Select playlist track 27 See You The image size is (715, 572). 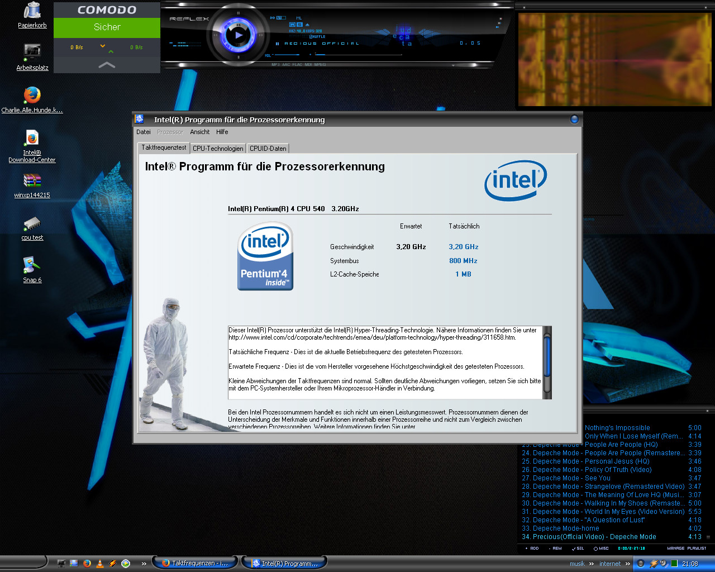[x=611, y=478]
